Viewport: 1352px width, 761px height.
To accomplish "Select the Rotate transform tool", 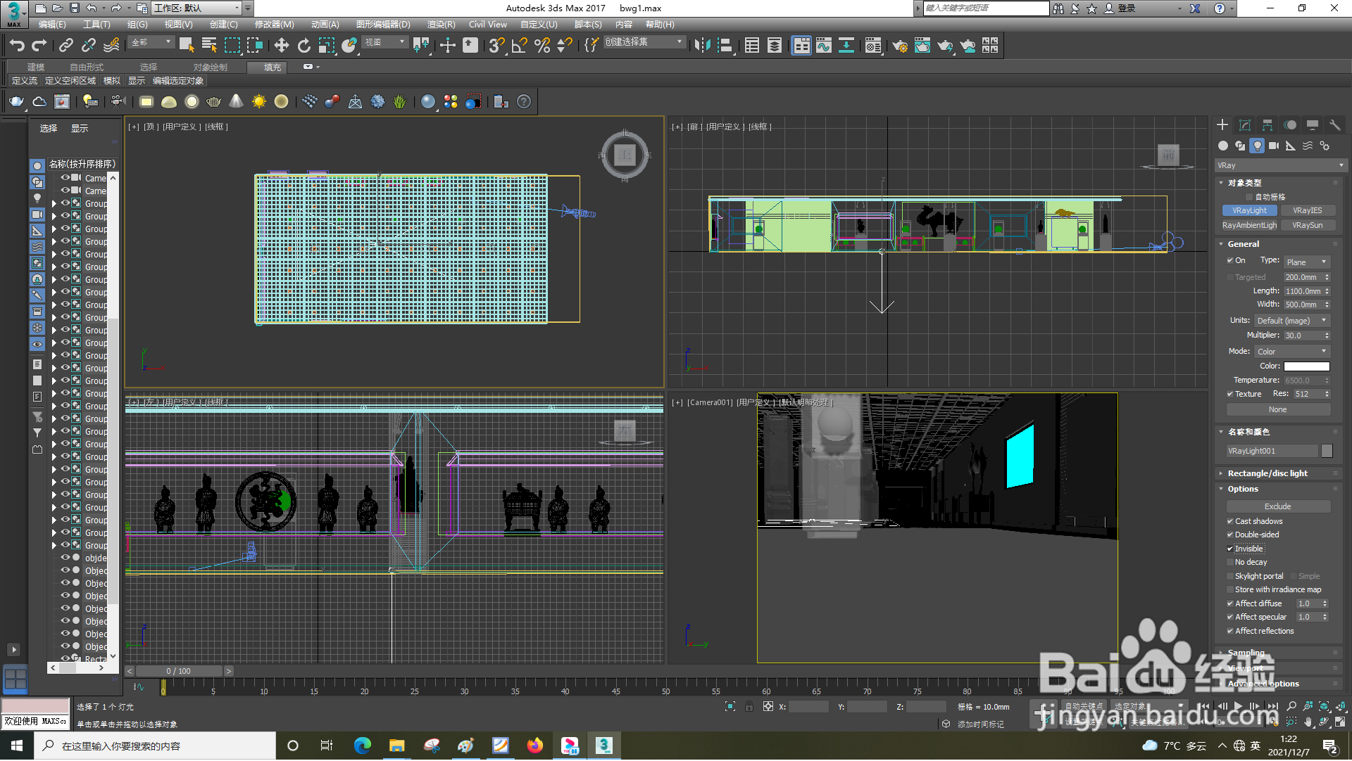I will [303, 46].
